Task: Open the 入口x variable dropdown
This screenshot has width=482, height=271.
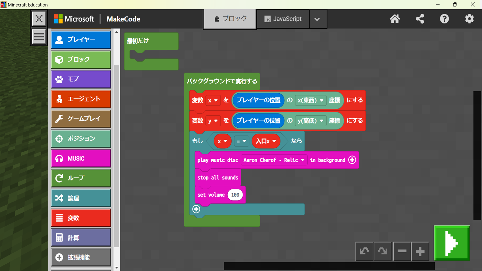Action: [x=266, y=141]
